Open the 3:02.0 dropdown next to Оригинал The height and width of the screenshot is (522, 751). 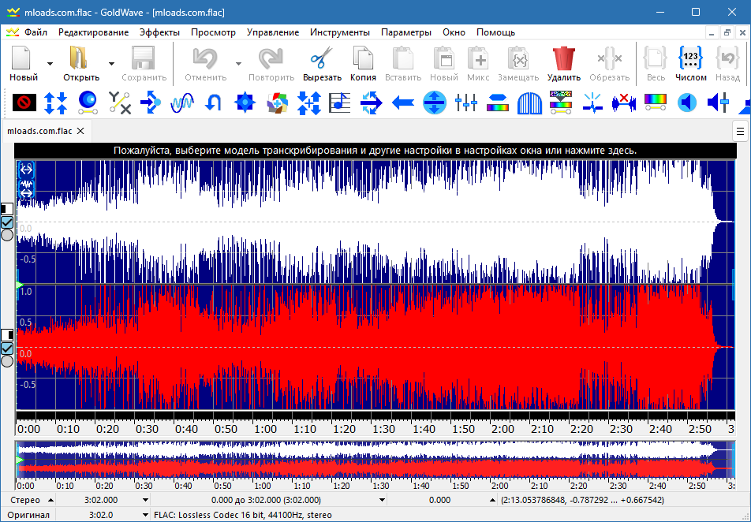pos(145,515)
